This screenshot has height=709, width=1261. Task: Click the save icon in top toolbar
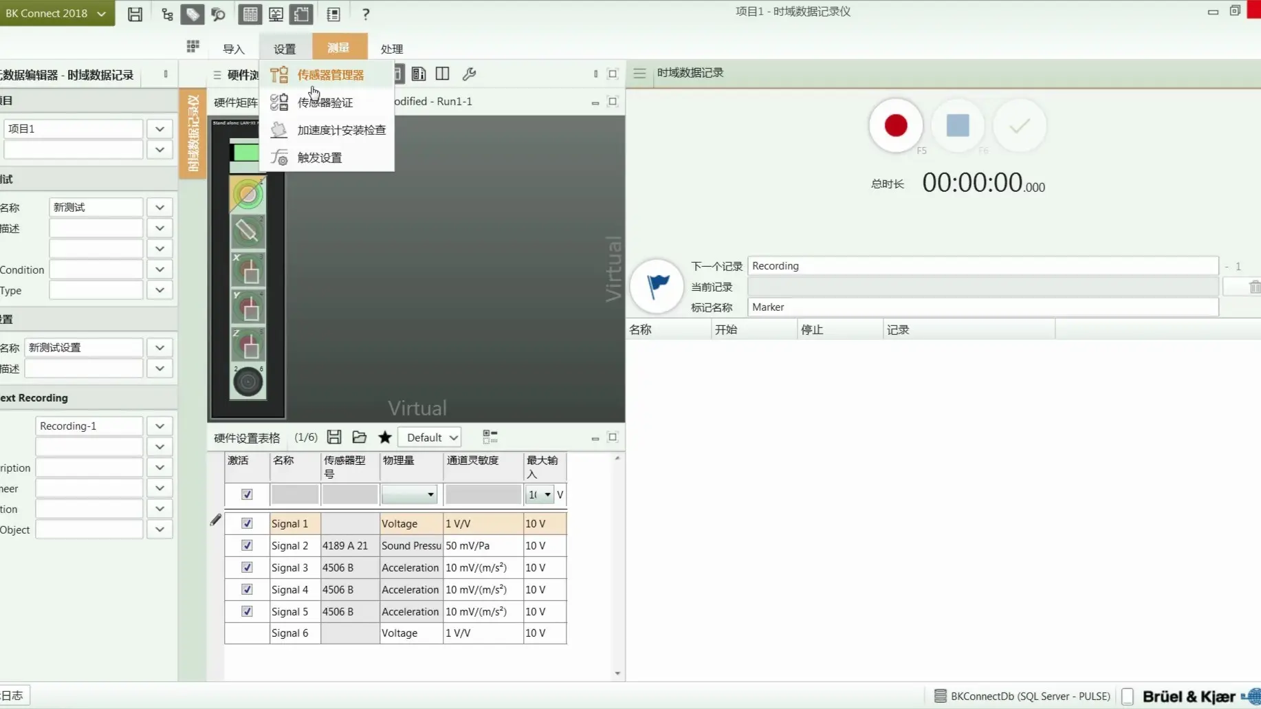135,14
